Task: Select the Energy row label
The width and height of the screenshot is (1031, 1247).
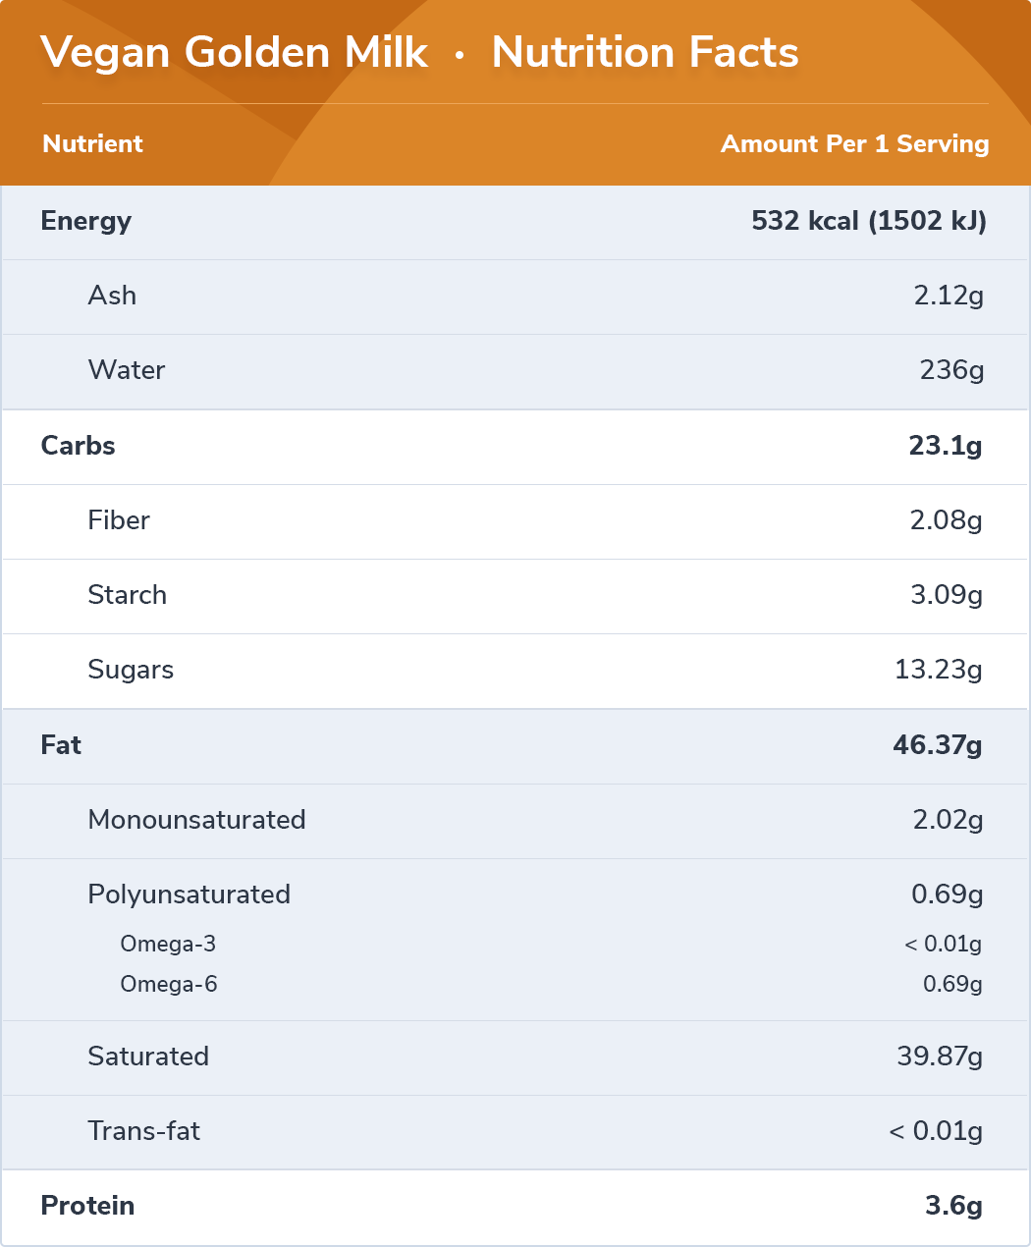Action: click(x=85, y=221)
